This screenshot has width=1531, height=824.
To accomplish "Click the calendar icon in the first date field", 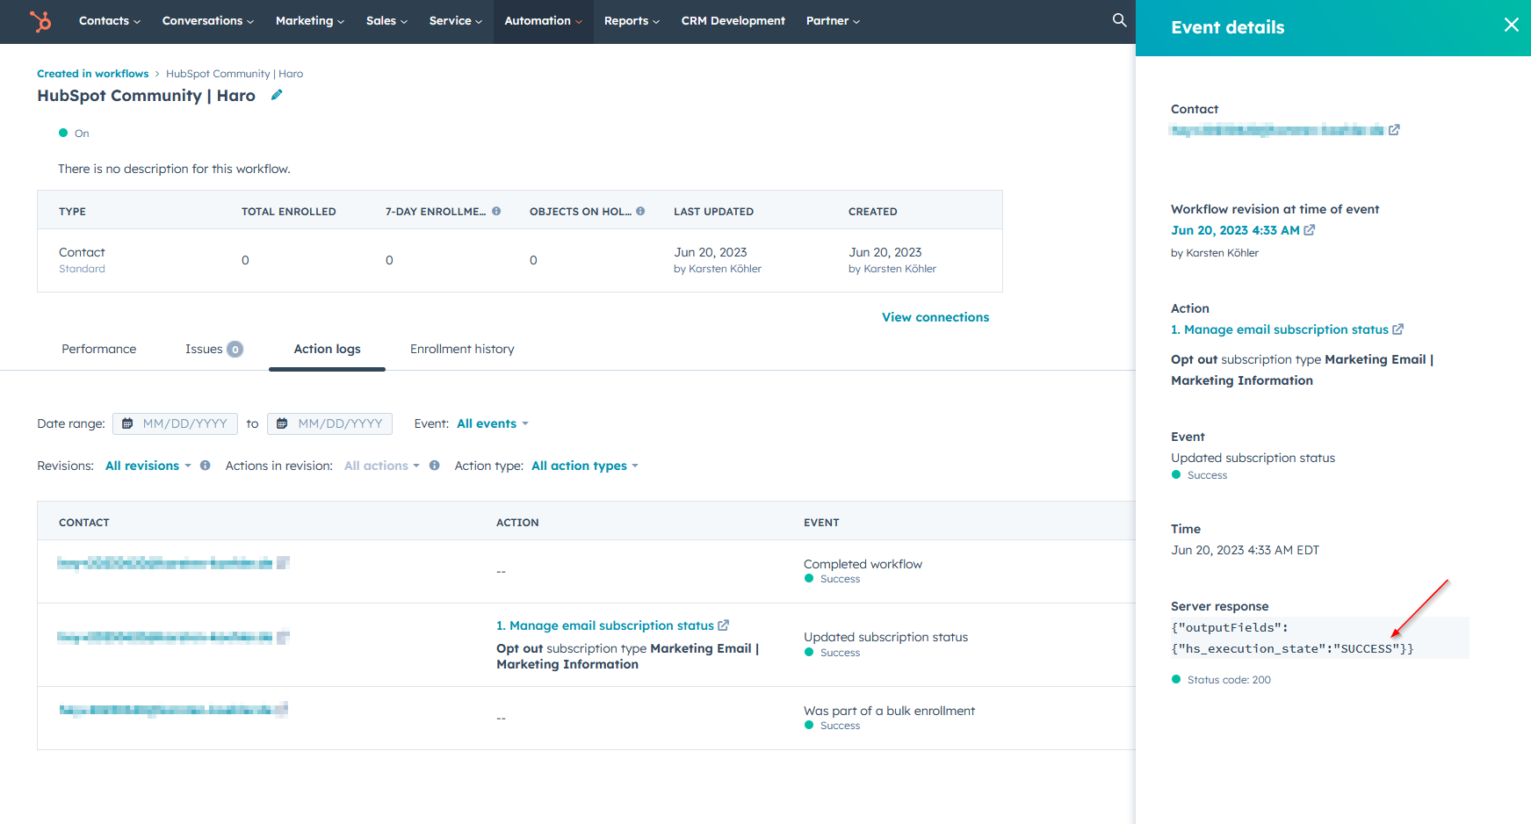I will click(127, 423).
